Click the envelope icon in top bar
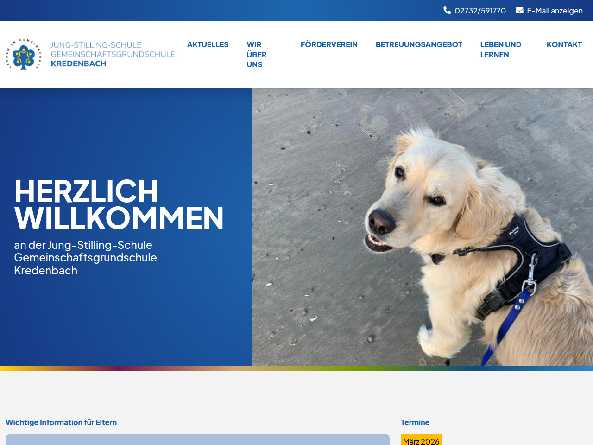The width and height of the screenshot is (593, 445). coord(519,10)
